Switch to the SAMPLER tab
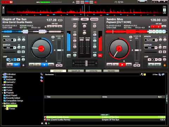The height and width of the screenshot is (127, 169). [x=76, y=71]
